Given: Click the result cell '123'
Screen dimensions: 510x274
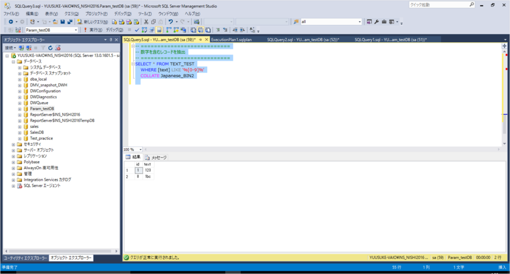Looking at the screenshot, I should click(148, 170).
